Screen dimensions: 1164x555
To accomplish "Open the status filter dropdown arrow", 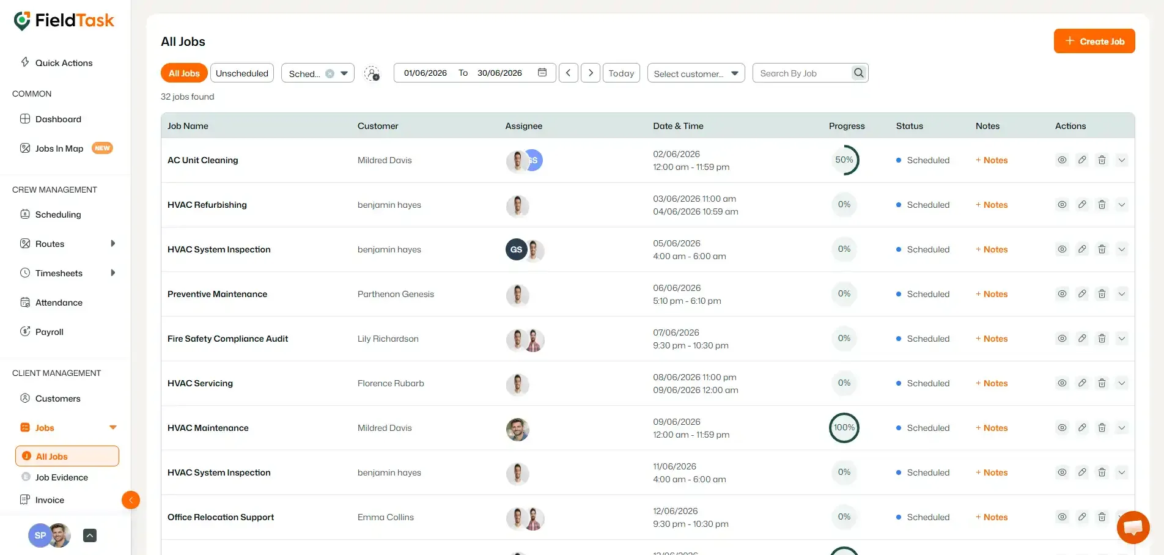I will point(344,73).
